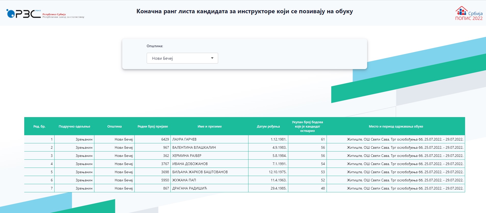Click application number 967
This screenshot has width=486, height=213.
click(x=166, y=147)
